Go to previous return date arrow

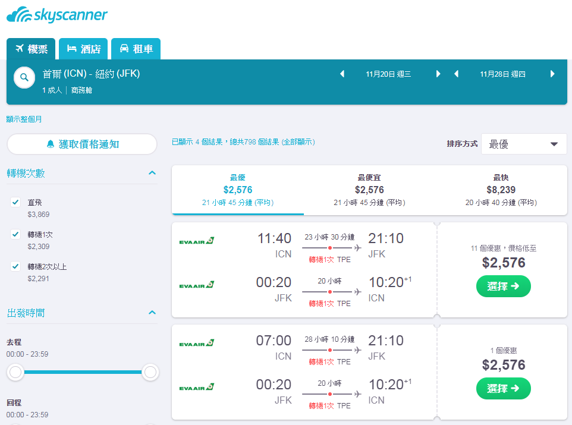coord(456,74)
